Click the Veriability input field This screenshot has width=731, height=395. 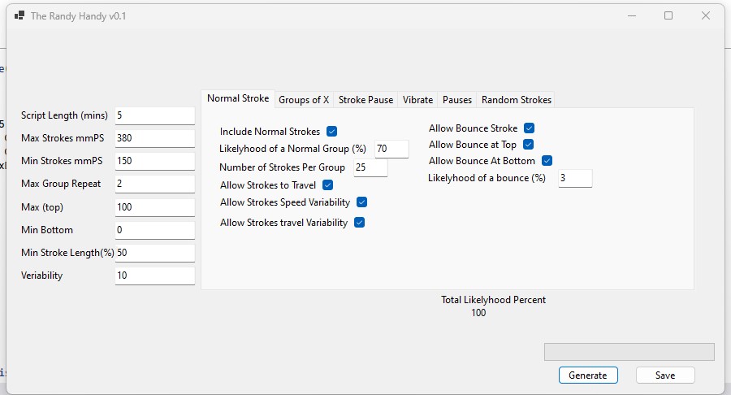coord(155,276)
